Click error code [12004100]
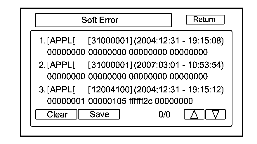 pyautogui.click(x=110, y=89)
